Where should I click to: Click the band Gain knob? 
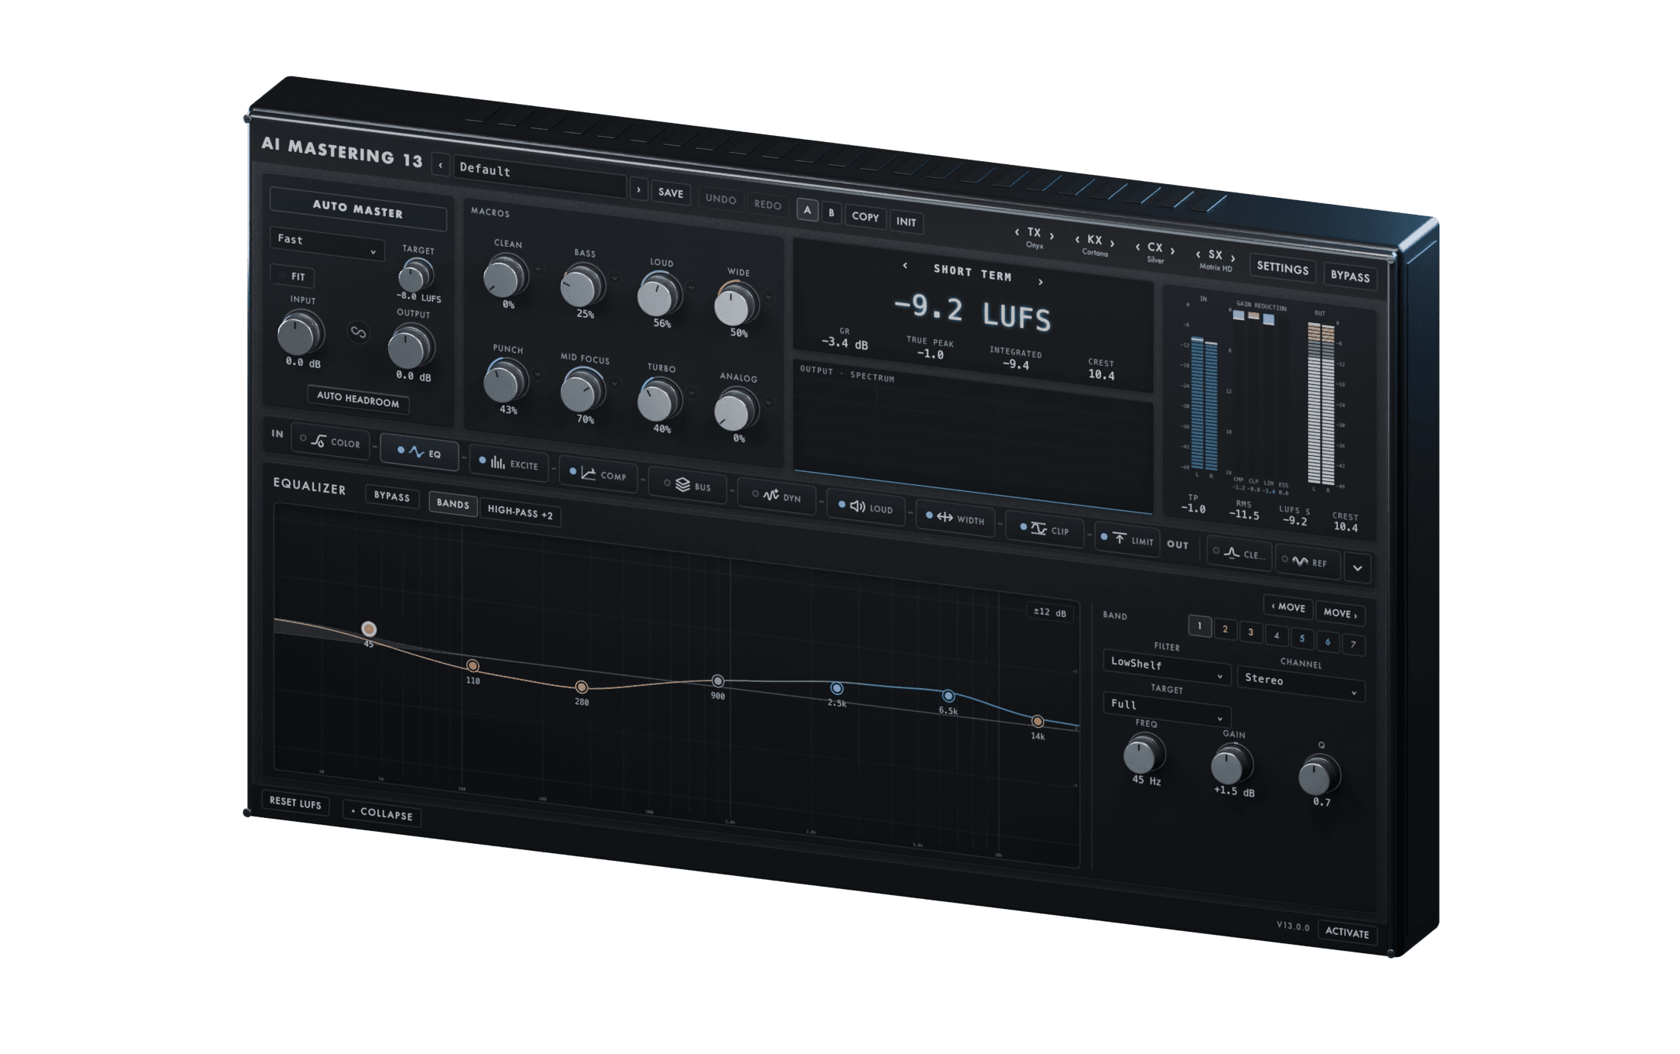1230,764
